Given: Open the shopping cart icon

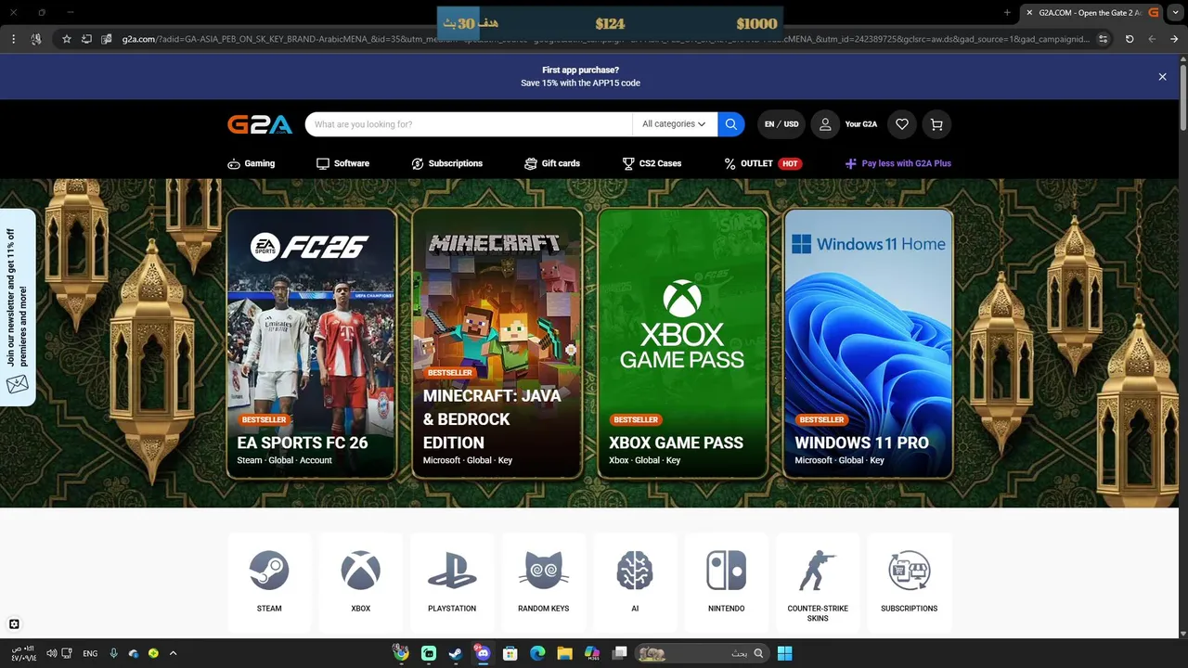Looking at the screenshot, I should point(936,124).
